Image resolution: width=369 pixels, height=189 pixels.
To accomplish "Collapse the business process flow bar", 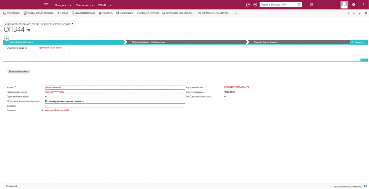I will [x=366, y=60].
